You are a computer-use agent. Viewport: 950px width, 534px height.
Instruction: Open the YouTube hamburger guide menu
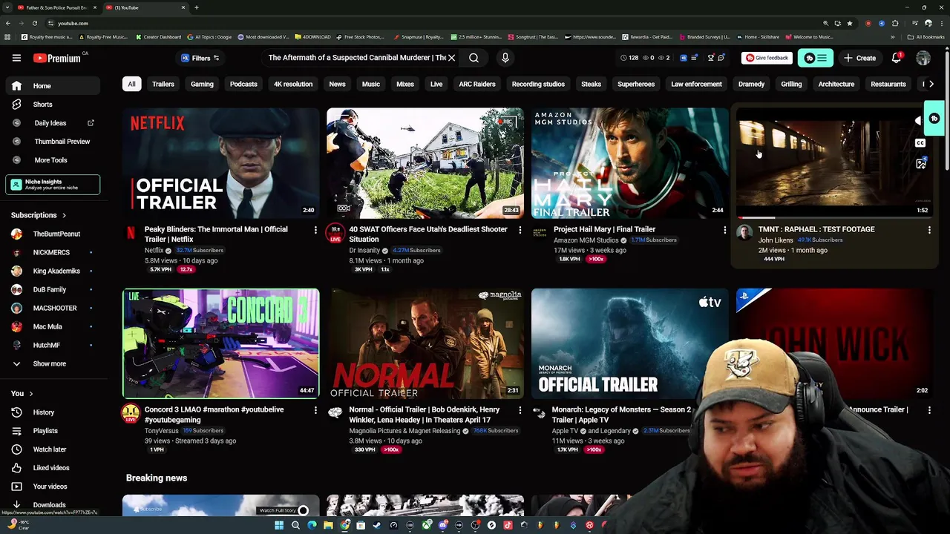[16, 58]
